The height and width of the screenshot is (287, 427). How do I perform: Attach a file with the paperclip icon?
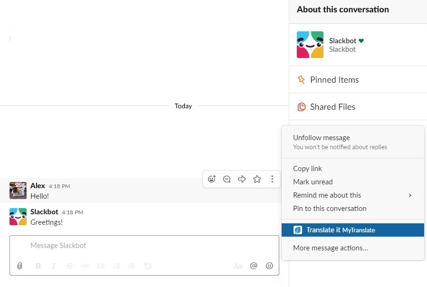point(19,266)
